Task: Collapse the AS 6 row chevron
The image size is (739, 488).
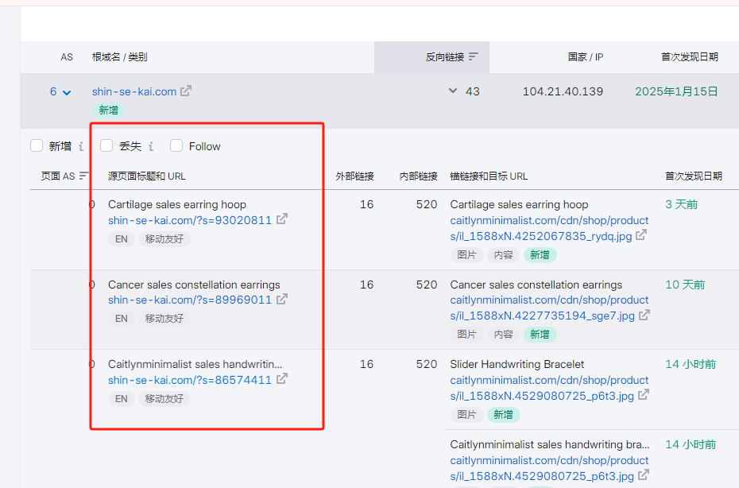Action: click(67, 92)
